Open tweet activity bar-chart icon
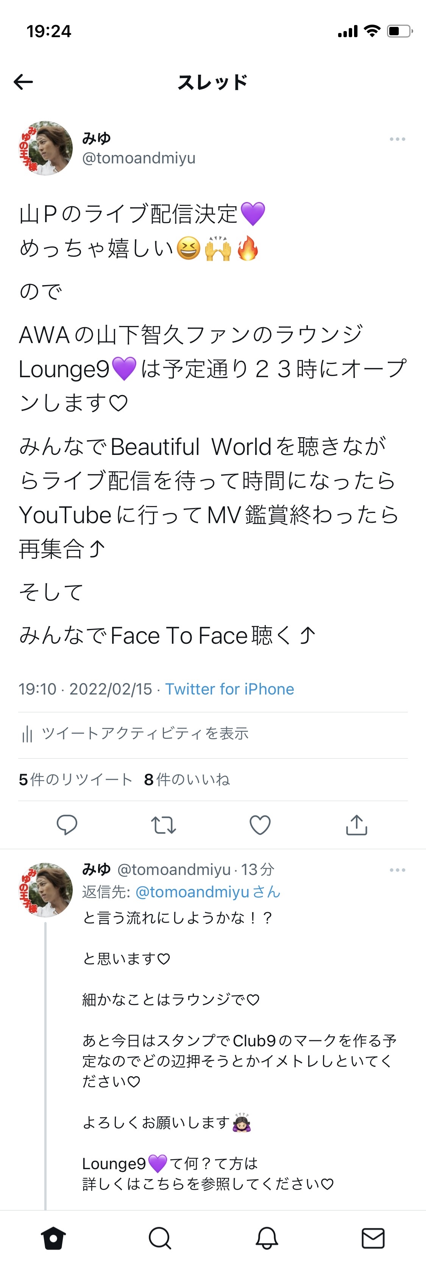The width and height of the screenshot is (426, 1270). pyautogui.click(x=27, y=734)
